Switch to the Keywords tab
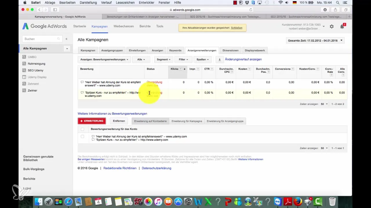Screen dimensions: 371x208 tap(175, 50)
